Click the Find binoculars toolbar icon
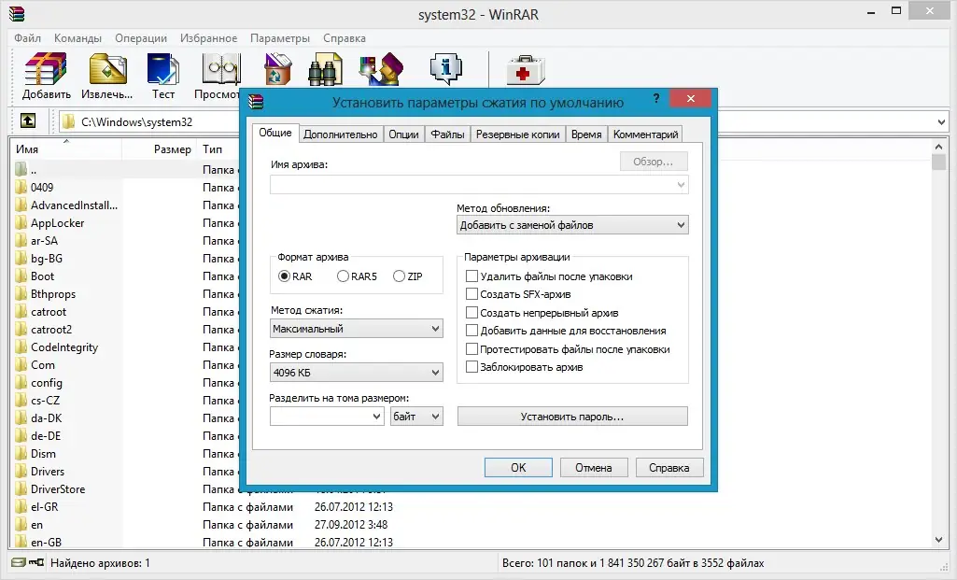This screenshot has height=580, width=957. [x=325, y=69]
